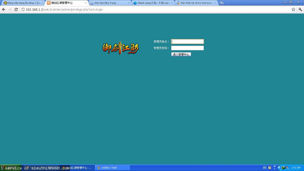
Task: Open a new tab with the plus button
Action: point(221,3)
